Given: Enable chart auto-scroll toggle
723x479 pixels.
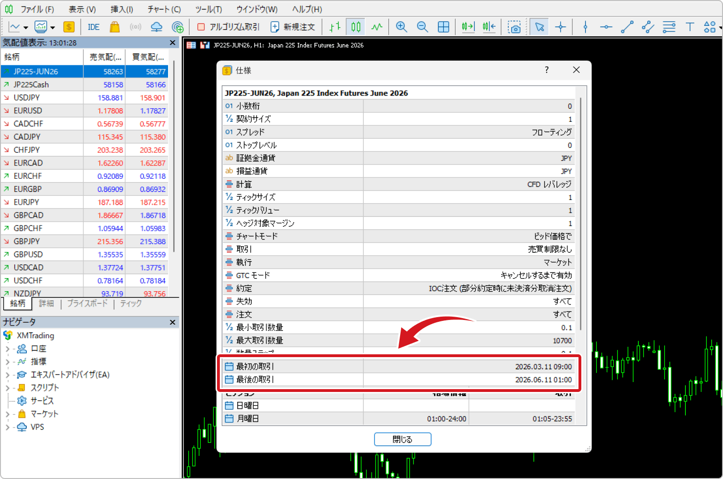Looking at the screenshot, I should [x=467, y=27].
